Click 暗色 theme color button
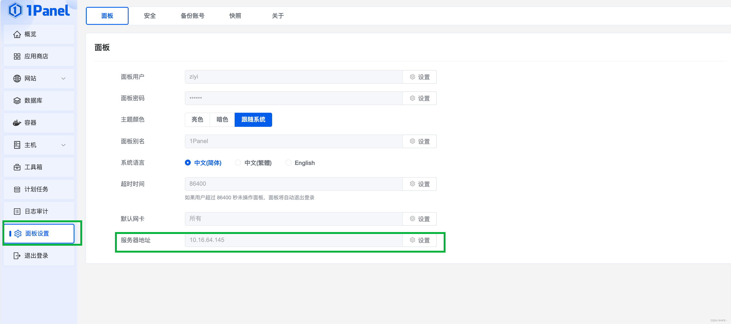The height and width of the screenshot is (324, 731). [x=223, y=120]
